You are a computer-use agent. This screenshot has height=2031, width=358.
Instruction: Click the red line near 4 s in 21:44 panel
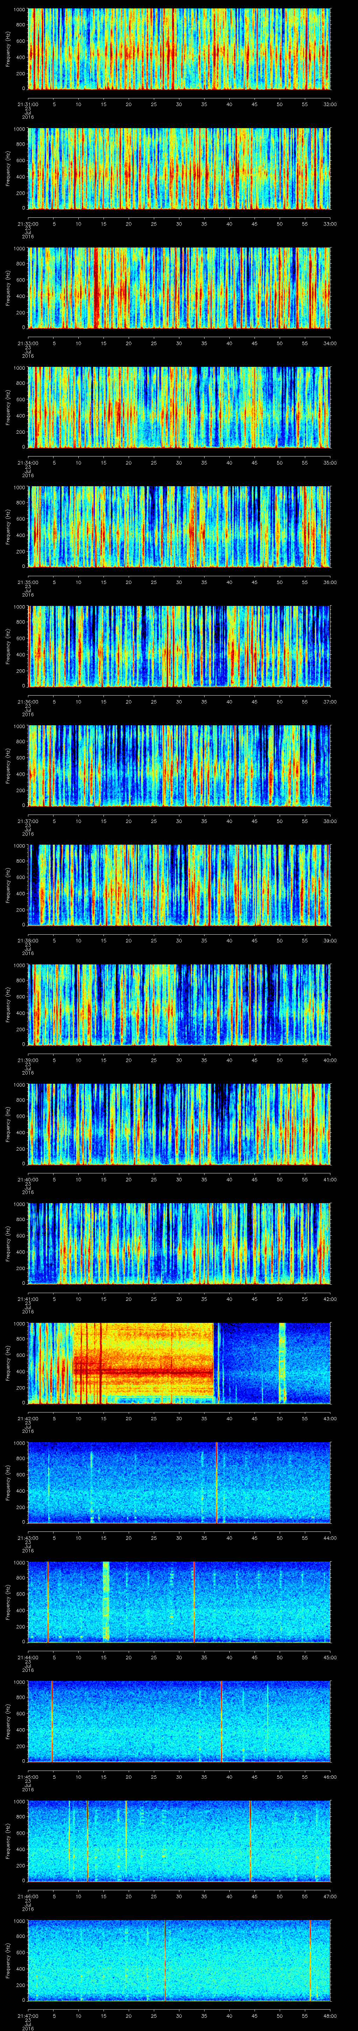pos(48,1602)
